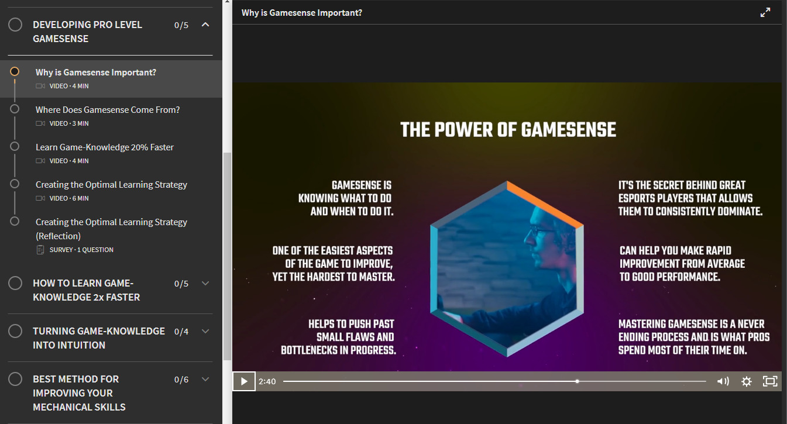Open the 'Learn Game-Knowledge 20% Faster' lesson
Image resolution: width=787 pixels, height=424 pixels.
coord(104,147)
